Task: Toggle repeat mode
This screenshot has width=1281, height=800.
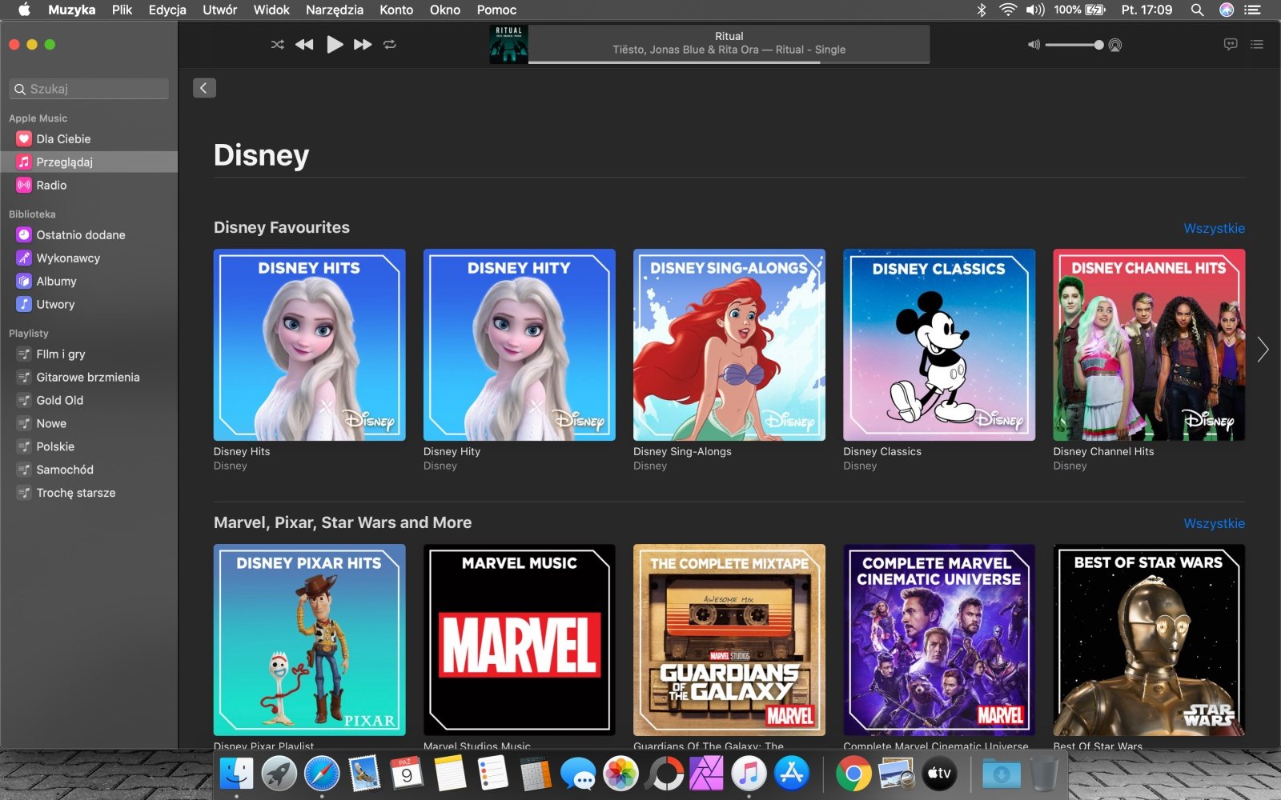Action: point(390,45)
